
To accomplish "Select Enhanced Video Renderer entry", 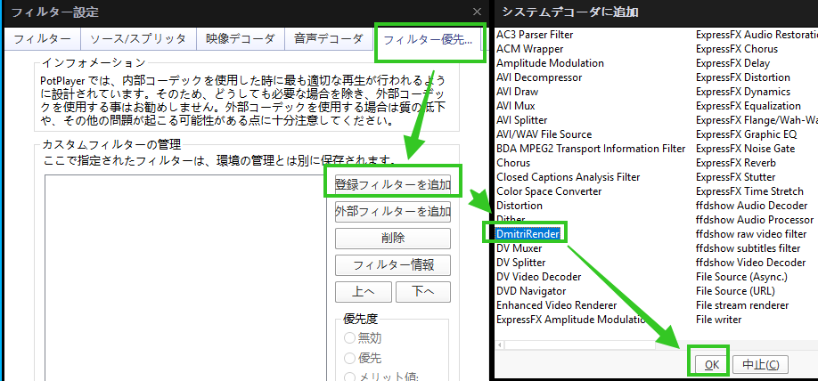I will [556, 305].
